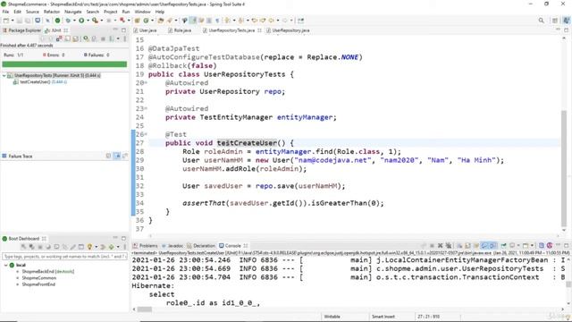Image resolution: width=572 pixels, height=322 pixels.
Task: Open the Open Console dropdown arrow
Action: tap(532, 245)
